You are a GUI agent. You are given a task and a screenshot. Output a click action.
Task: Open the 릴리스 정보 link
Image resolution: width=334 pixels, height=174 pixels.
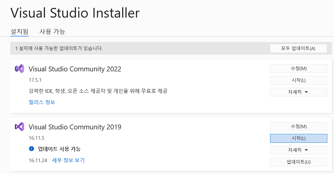pyautogui.click(x=42, y=102)
